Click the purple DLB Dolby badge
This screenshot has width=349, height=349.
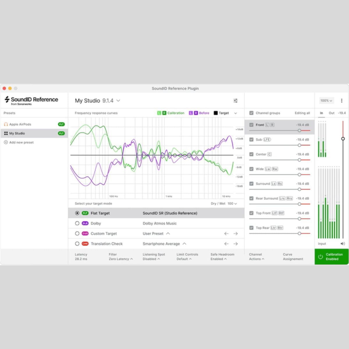click(85, 223)
